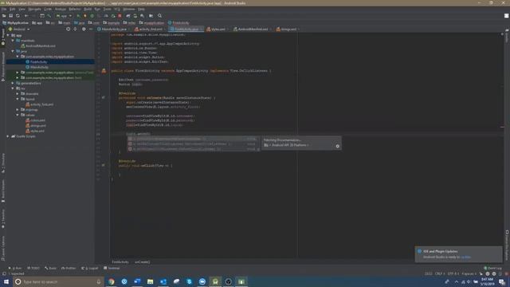The height and width of the screenshot is (287, 510).
Task: Expand the Gradle Scripts node
Action: 8,136
